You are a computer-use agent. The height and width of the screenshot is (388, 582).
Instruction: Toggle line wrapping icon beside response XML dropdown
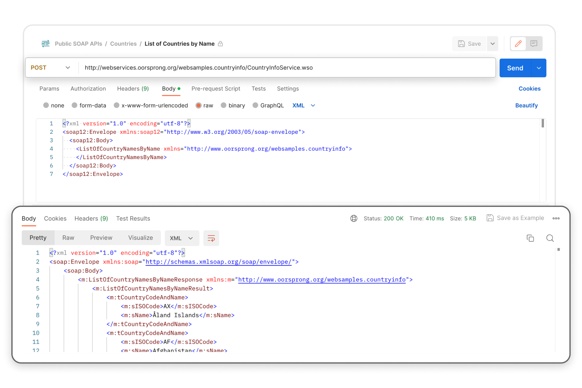(x=211, y=238)
